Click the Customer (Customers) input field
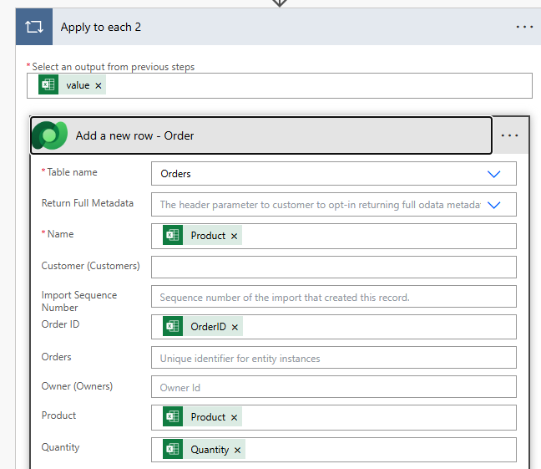 tap(333, 267)
